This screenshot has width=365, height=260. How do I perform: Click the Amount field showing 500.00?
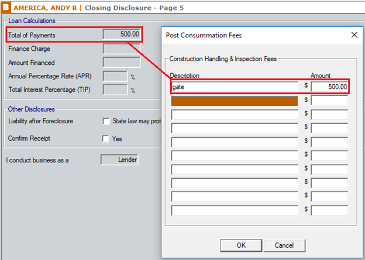coord(329,87)
